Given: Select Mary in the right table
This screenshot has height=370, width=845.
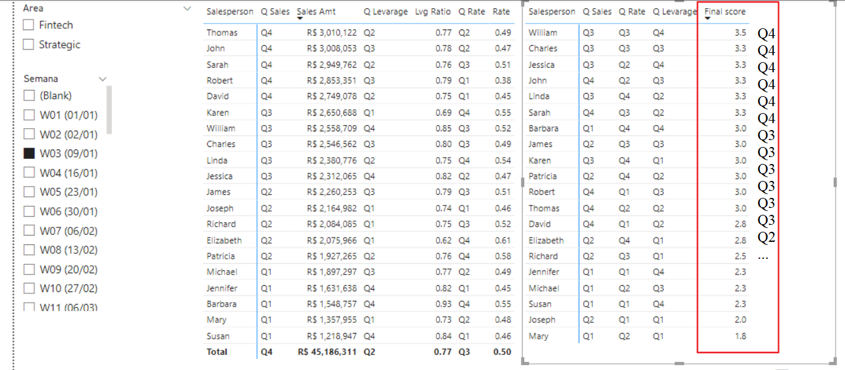Looking at the screenshot, I should (x=538, y=336).
